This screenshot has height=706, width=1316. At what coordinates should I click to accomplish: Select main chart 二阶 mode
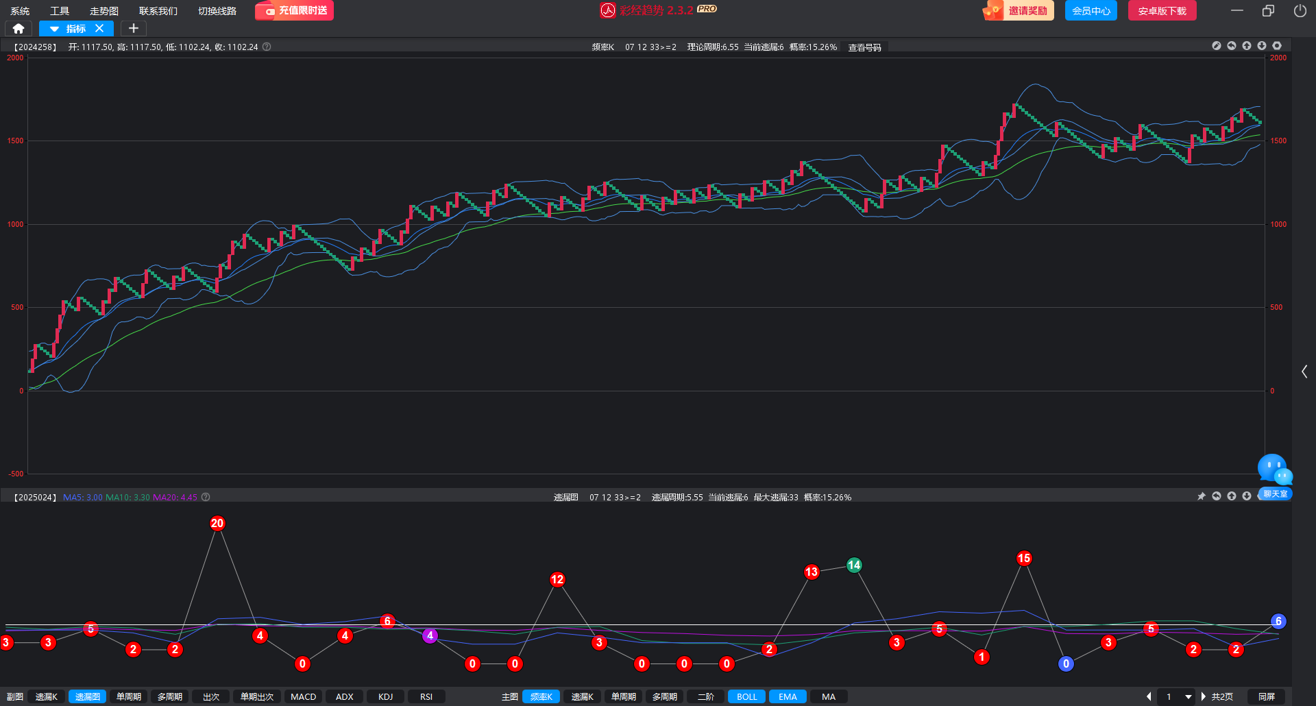[706, 696]
